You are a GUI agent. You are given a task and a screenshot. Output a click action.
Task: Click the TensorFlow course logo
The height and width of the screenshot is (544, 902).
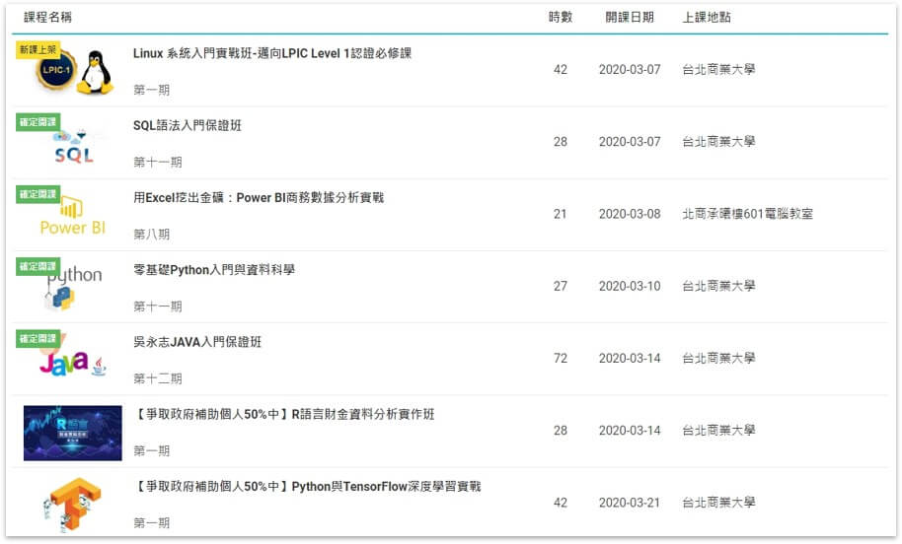(72, 505)
